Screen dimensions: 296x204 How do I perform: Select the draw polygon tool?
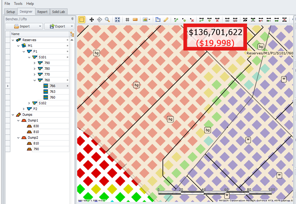(158, 19)
